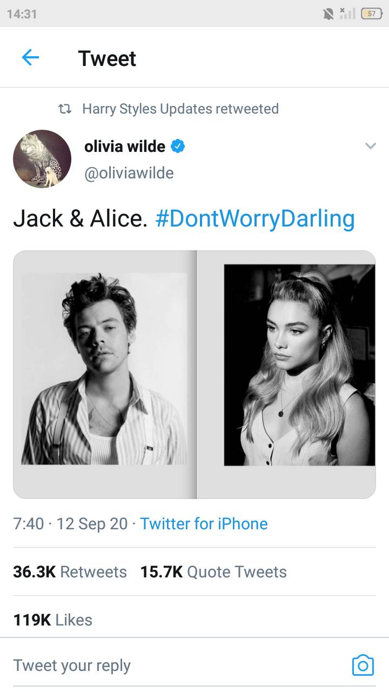The height and width of the screenshot is (692, 389).
Task: Tap the @oliviawilde handle
Action: 129,172
